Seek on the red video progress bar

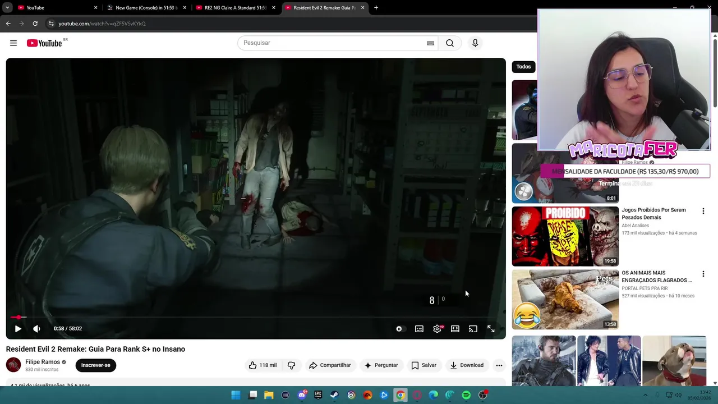[x=256, y=317]
